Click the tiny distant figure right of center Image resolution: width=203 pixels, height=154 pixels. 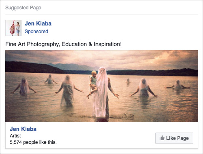(x=128, y=80)
